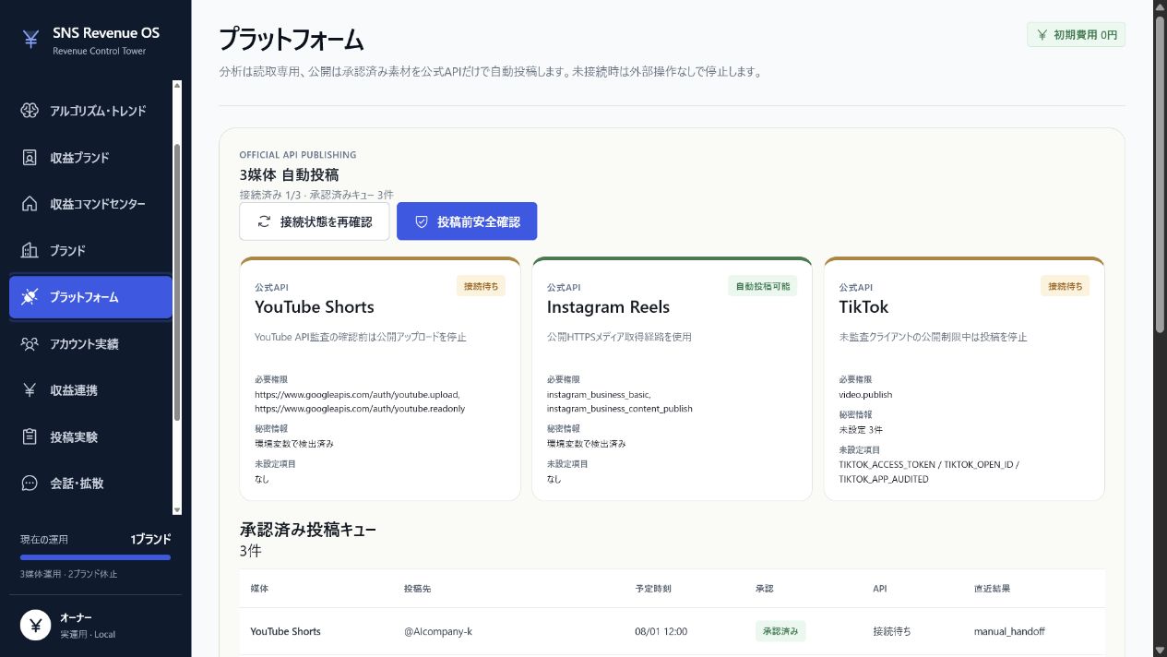Click the sidebar scrollbar down arrow
1167x657 pixels.
coord(177,508)
